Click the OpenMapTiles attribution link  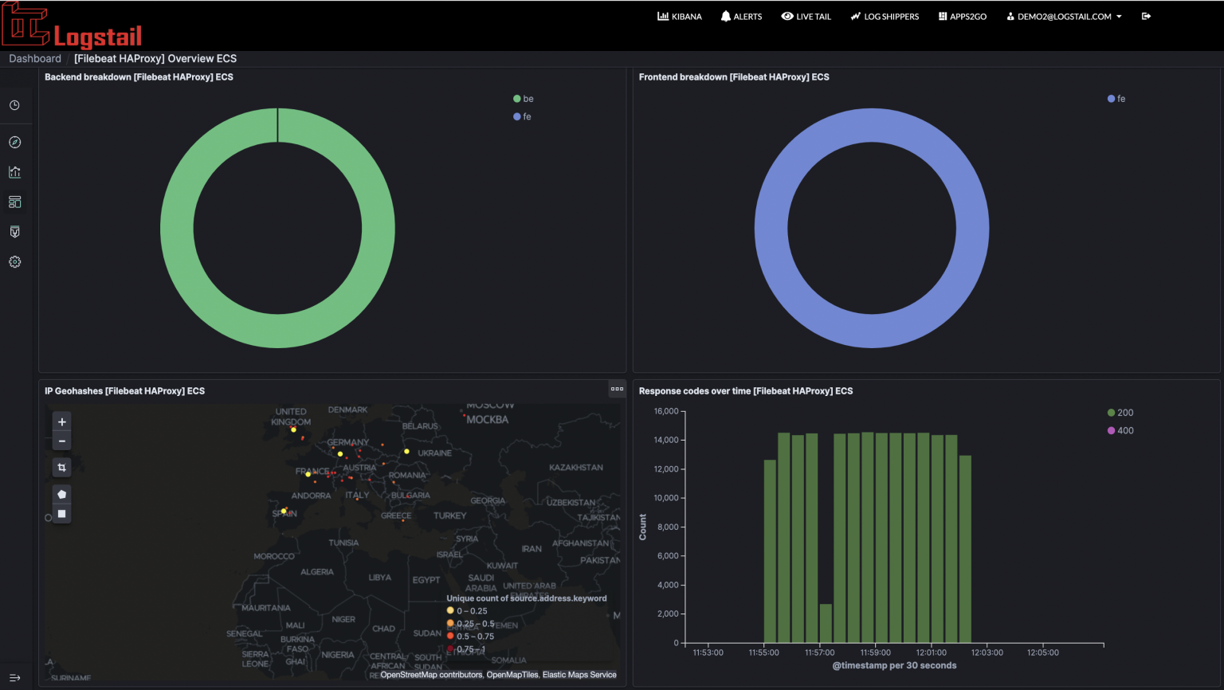point(512,675)
